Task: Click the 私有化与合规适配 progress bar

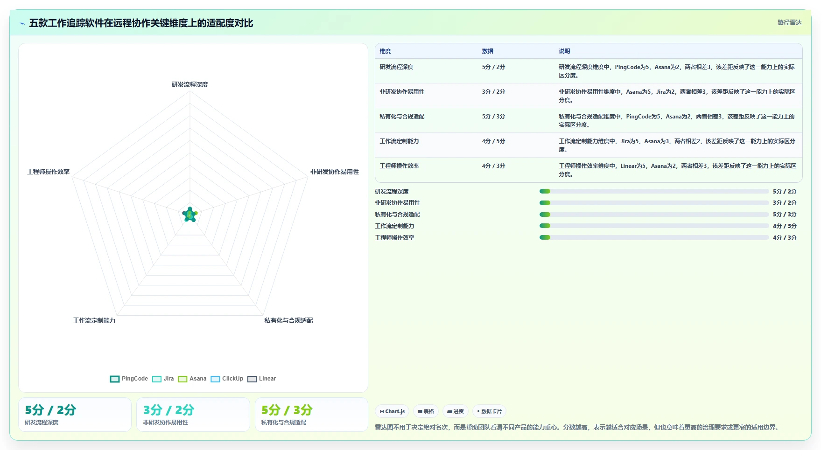Action: click(x=654, y=215)
